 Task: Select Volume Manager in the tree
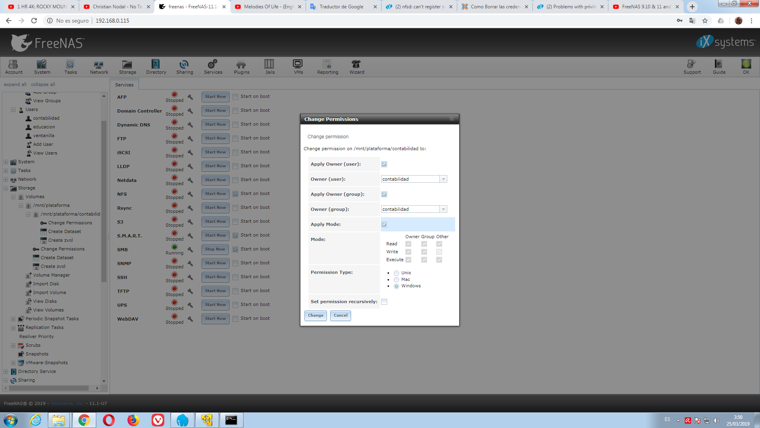[51, 275]
